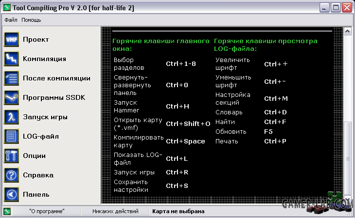The image size is (355, 218).
Task: Click the "Ctrl+F" shortcut text
Action: click(x=275, y=122)
